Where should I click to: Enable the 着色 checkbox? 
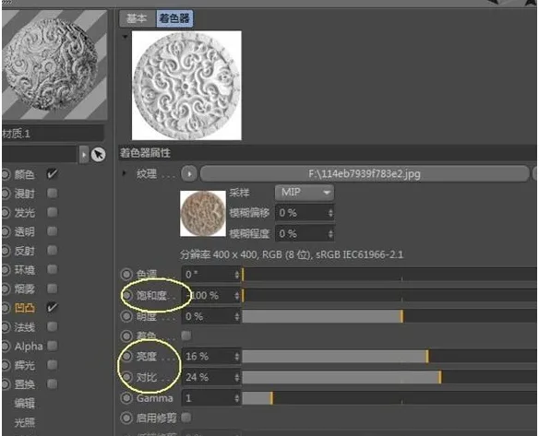pos(186,336)
